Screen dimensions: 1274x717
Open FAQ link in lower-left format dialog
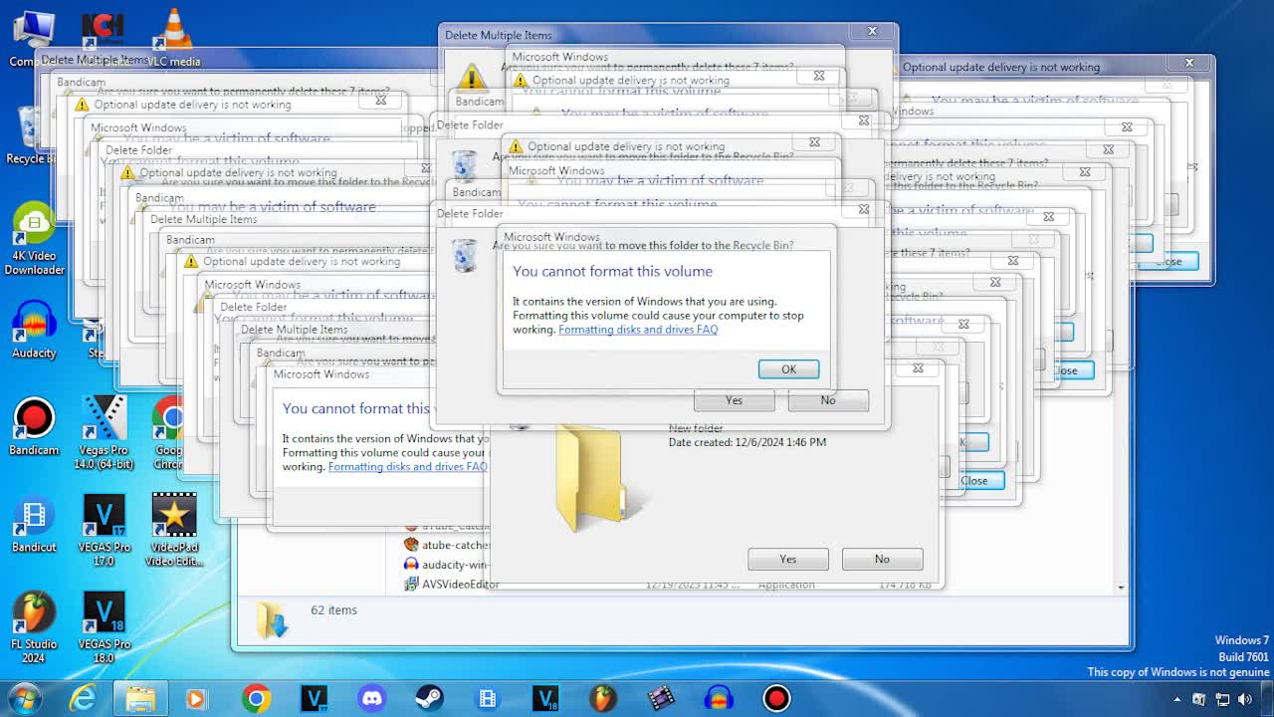click(x=408, y=467)
